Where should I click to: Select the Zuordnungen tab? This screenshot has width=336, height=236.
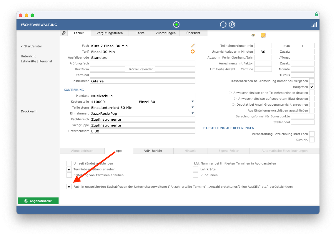(166, 33)
